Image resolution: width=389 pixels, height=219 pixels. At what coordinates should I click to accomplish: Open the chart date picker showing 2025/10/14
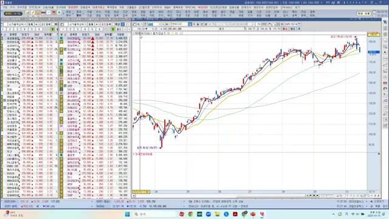292,24
